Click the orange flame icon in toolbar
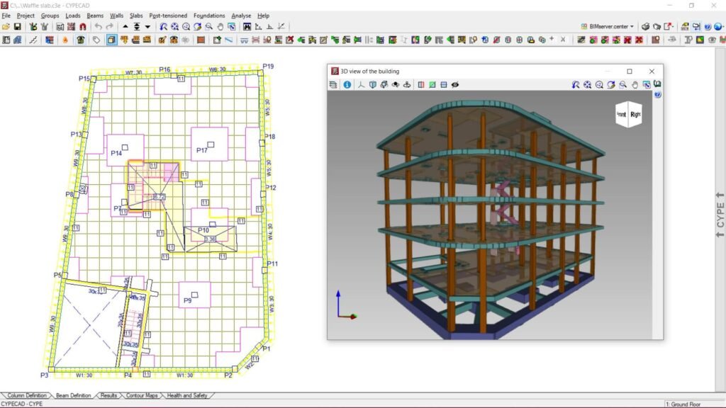The image size is (726, 408). click(65, 40)
